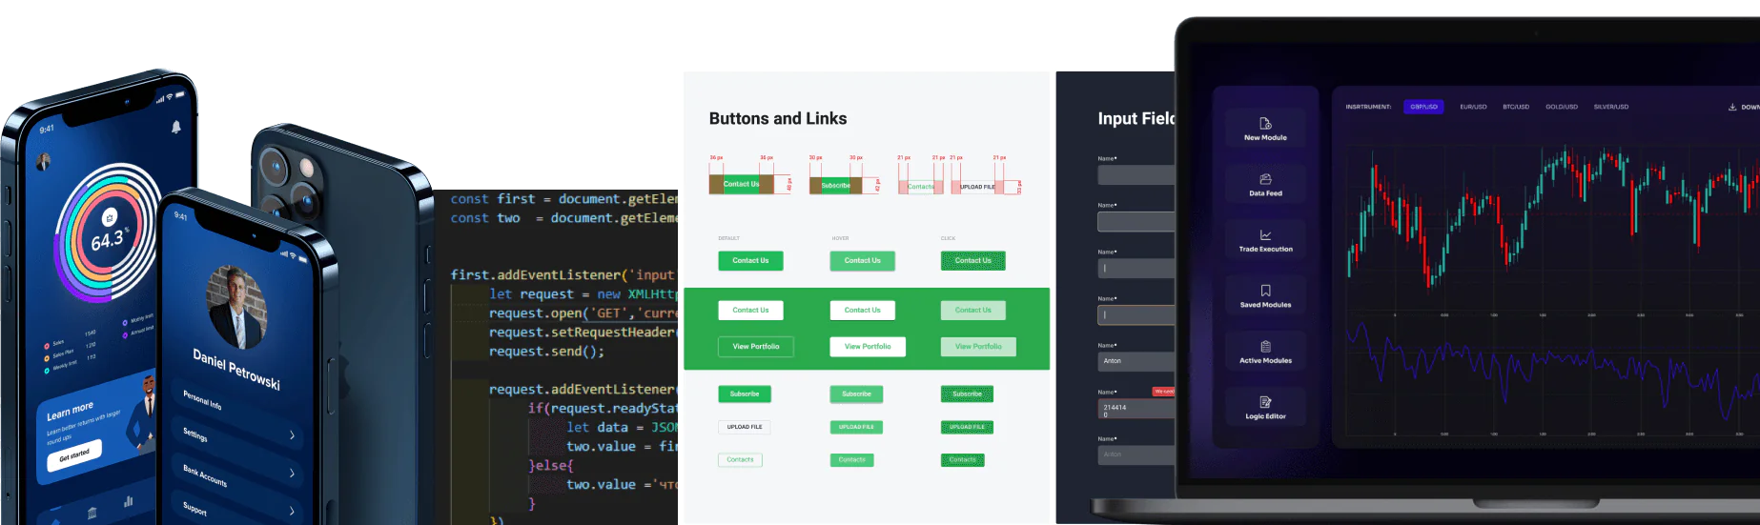1760x525 pixels.
Task: Tap the small profile avatar on the phone
Action: [43, 162]
